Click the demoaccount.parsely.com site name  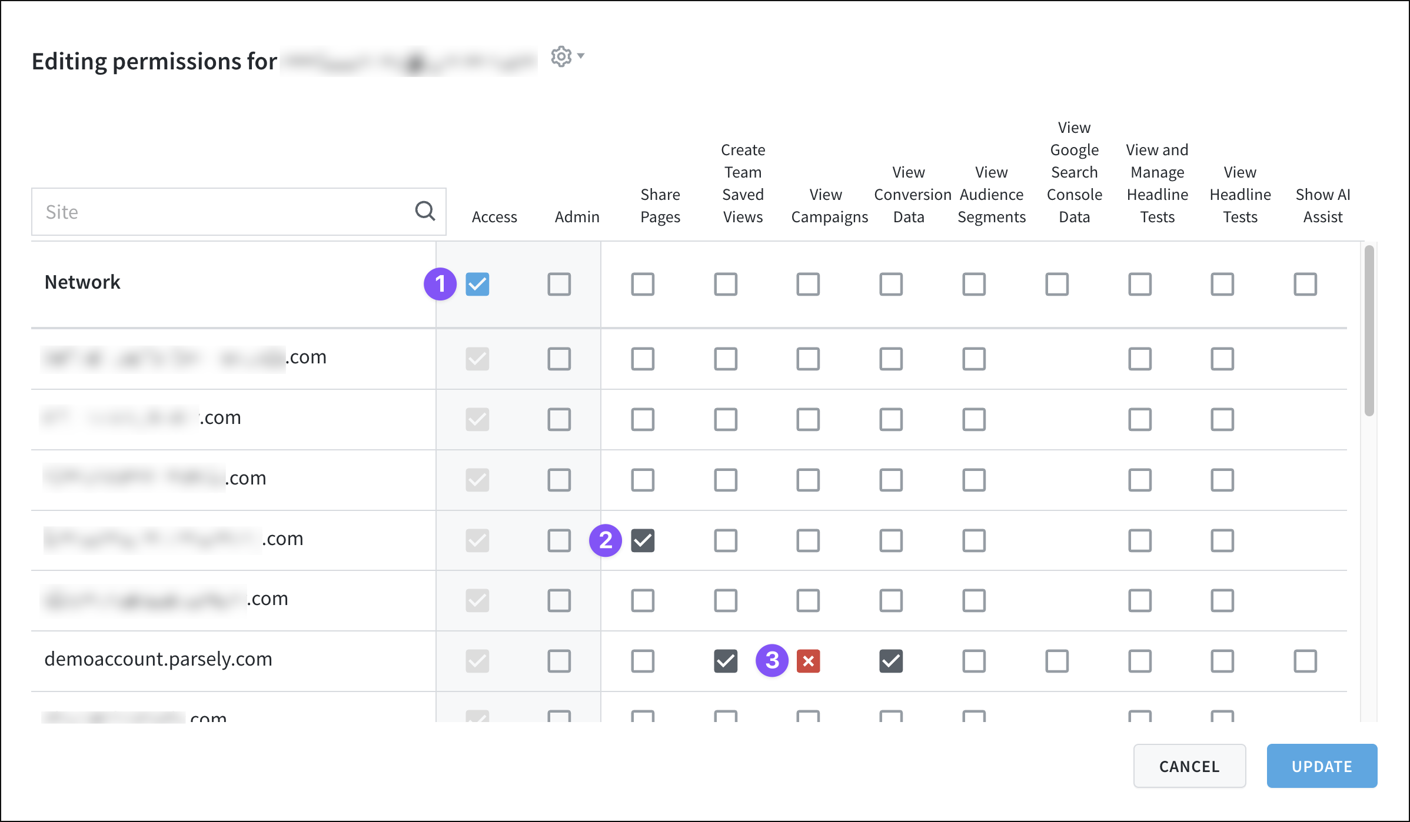tap(158, 659)
